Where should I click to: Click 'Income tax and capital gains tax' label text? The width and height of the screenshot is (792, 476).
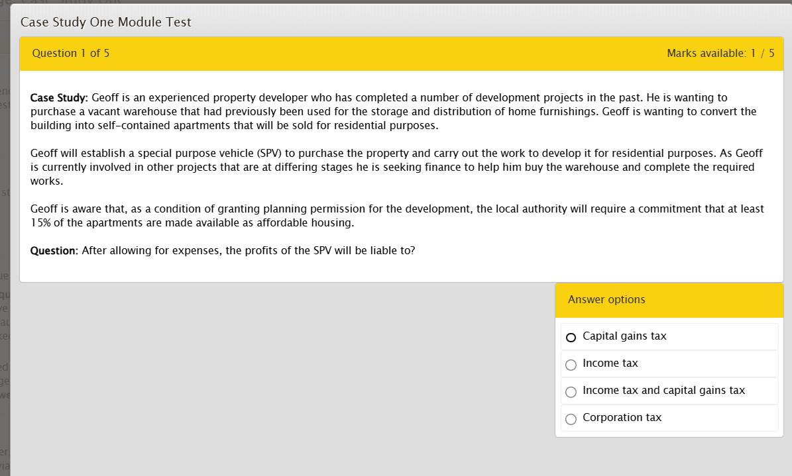(663, 391)
